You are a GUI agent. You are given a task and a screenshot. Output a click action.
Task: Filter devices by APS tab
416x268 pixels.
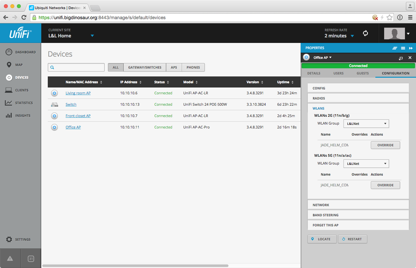174,67
